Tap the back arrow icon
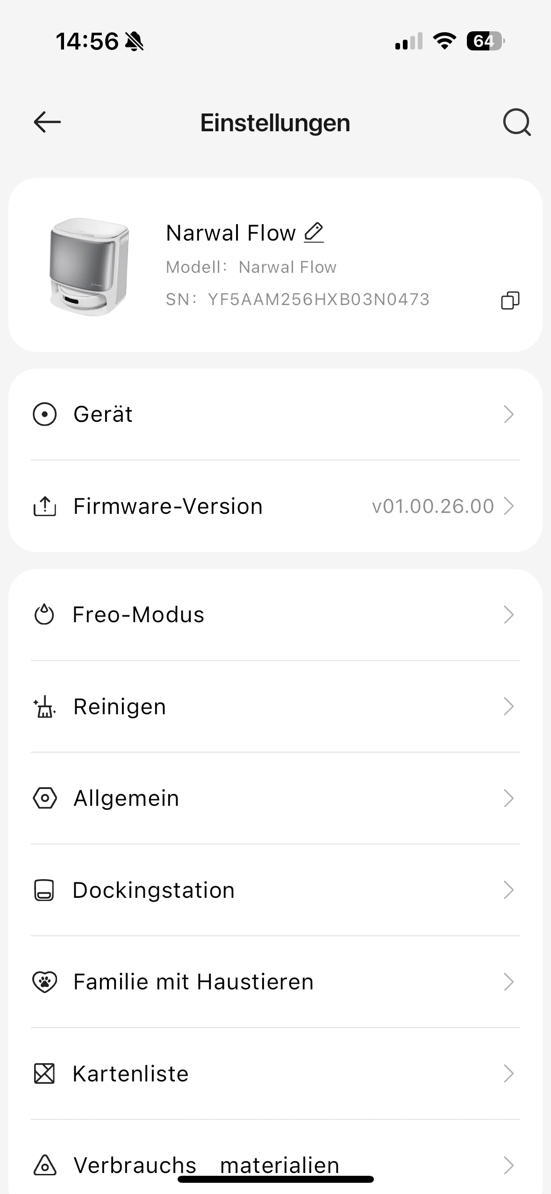551x1194 pixels. coord(47,122)
